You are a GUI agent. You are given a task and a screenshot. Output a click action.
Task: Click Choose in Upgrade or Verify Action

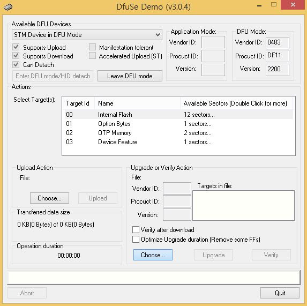point(153,255)
